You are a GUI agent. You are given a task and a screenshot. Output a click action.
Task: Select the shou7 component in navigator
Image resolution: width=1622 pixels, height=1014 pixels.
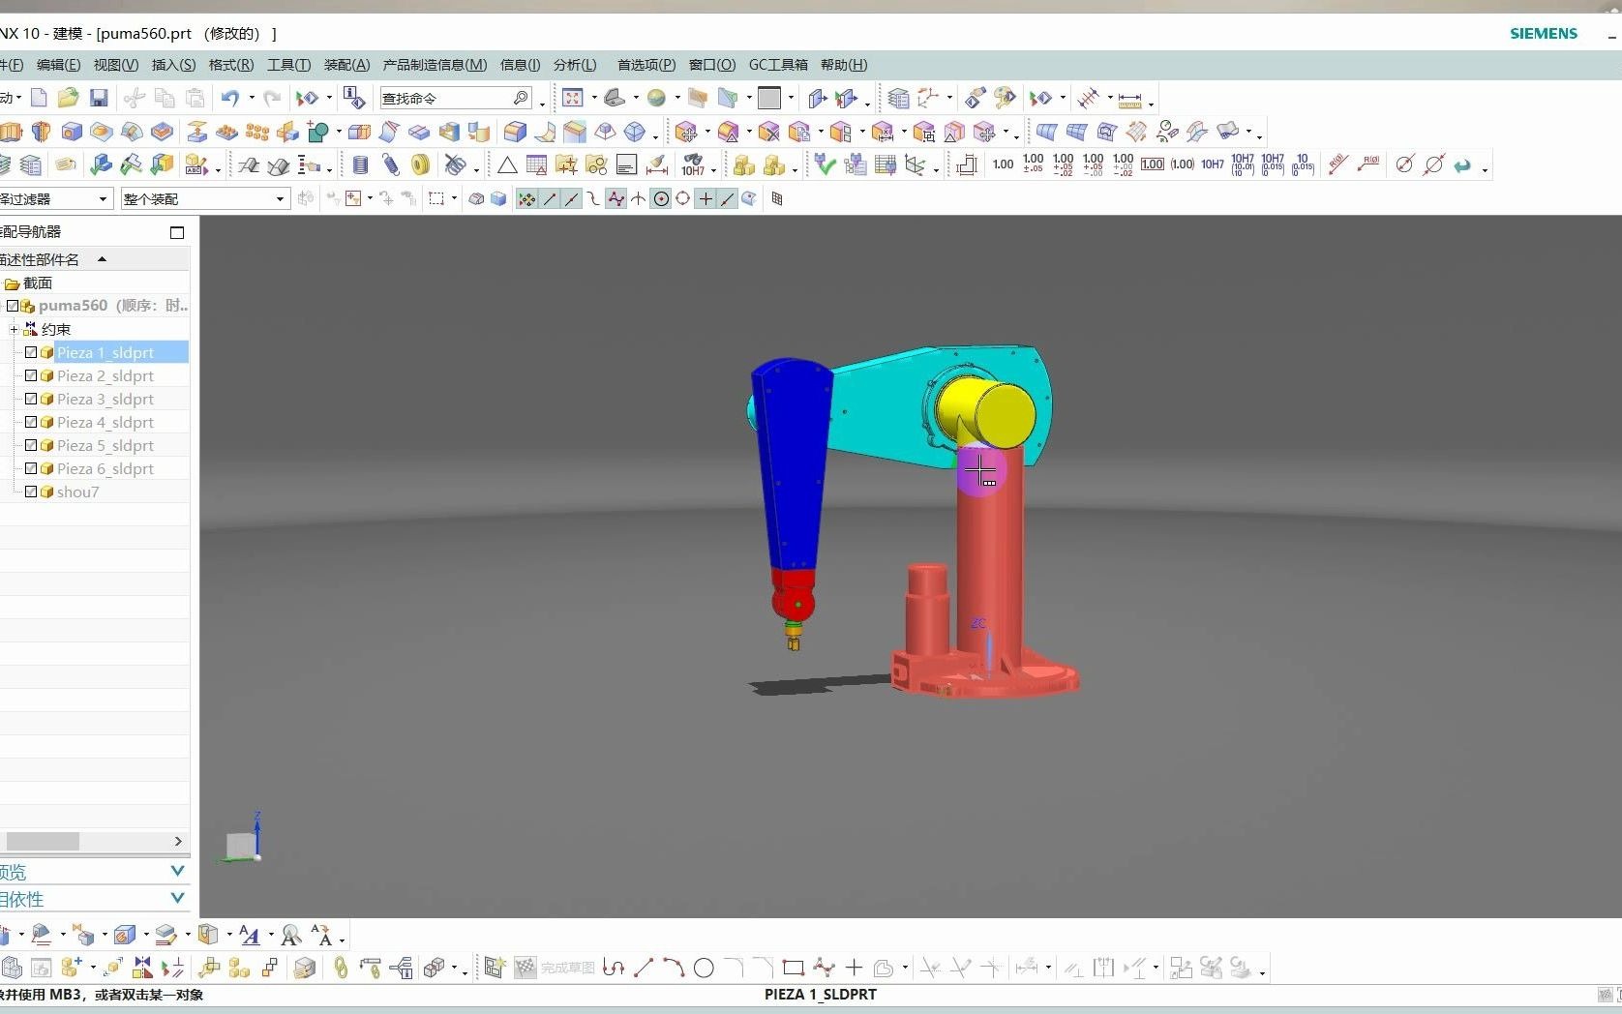77,492
